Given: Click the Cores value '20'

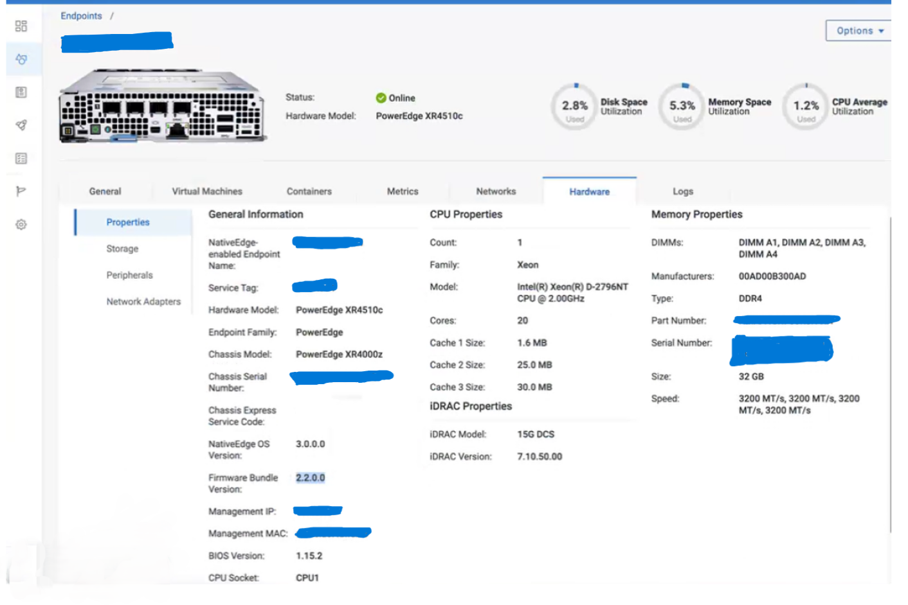Looking at the screenshot, I should 523,320.
